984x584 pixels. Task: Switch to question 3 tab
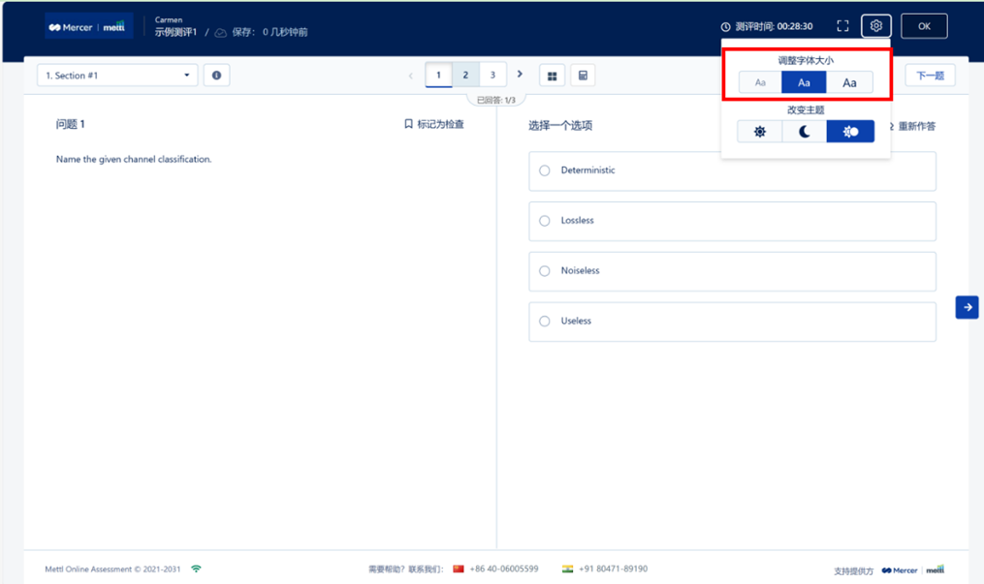point(492,76)
